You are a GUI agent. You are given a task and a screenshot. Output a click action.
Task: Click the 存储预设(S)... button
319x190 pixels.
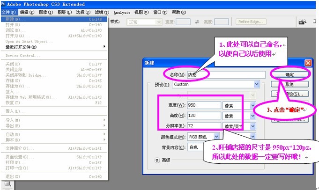tap(289, 94)
